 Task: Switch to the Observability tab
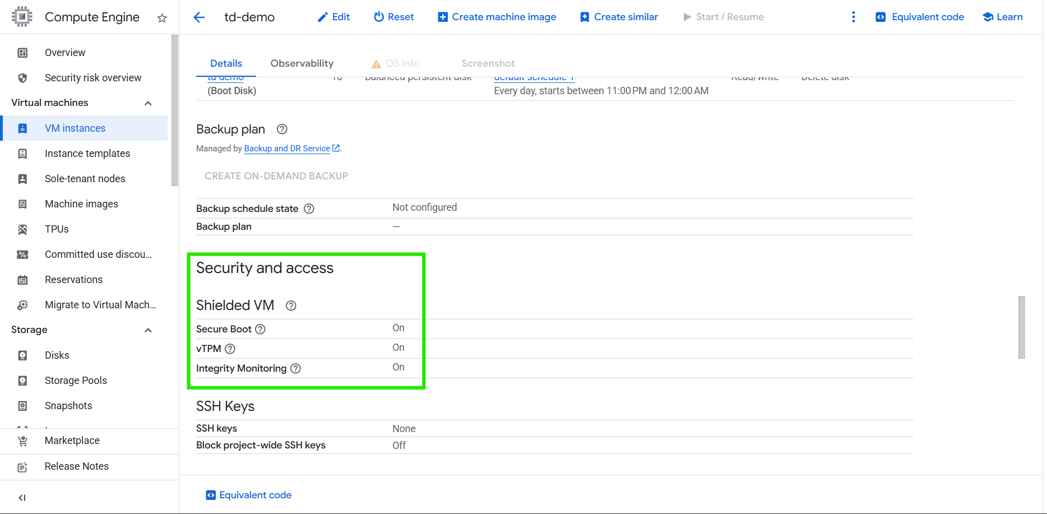302,63
